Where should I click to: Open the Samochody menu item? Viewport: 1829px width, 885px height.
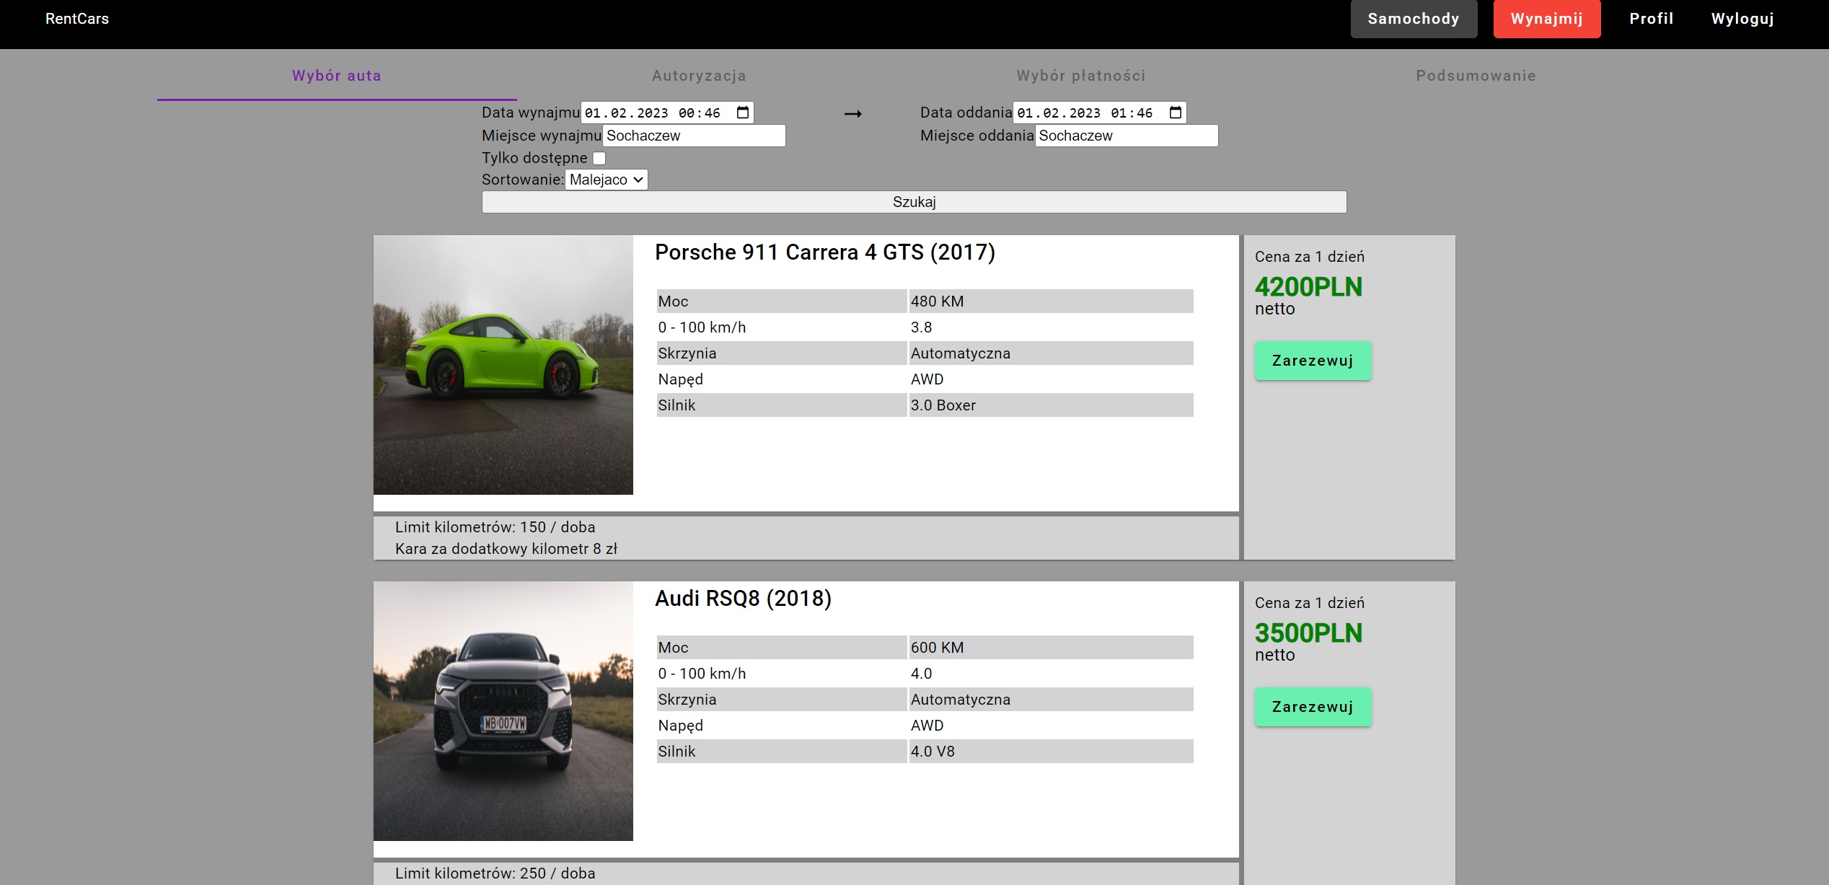[1413, 19]
